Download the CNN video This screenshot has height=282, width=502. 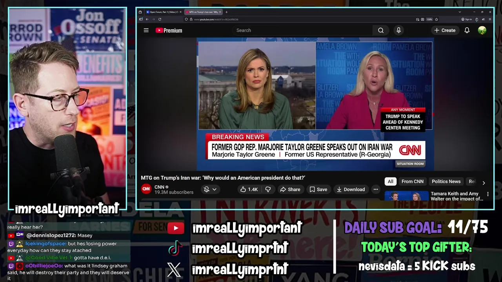pos(351,189)
